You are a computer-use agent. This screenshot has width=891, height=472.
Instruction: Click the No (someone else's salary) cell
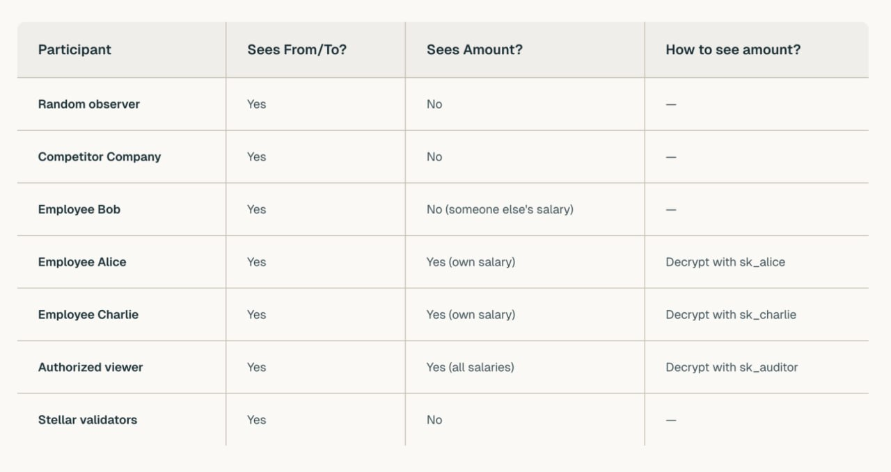coord(500,209)
